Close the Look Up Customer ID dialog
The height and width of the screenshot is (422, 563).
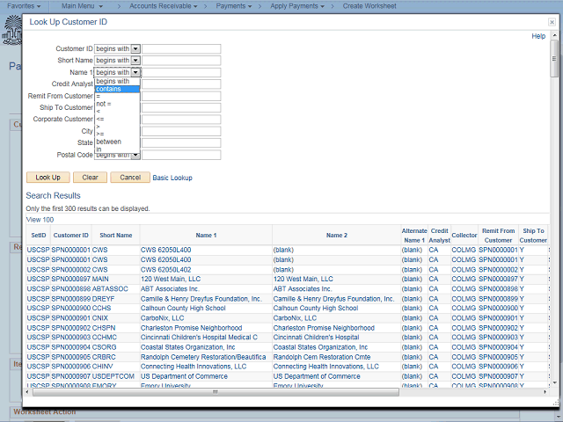point(552,22)
